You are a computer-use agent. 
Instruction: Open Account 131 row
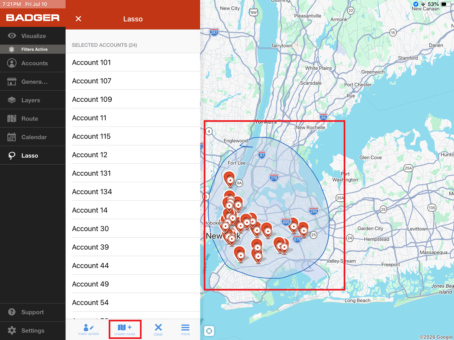[x=133, y=173]
